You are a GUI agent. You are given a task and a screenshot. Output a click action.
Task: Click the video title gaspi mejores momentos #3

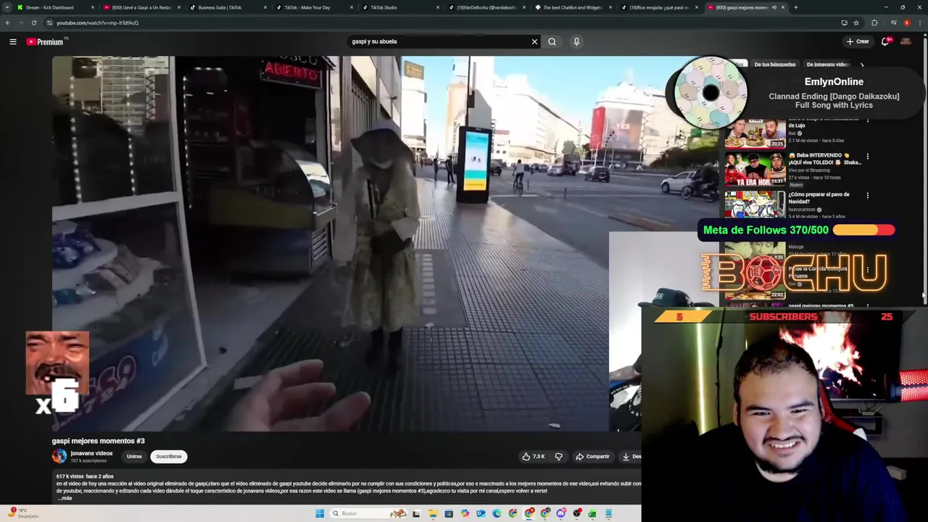coord(98,441)
